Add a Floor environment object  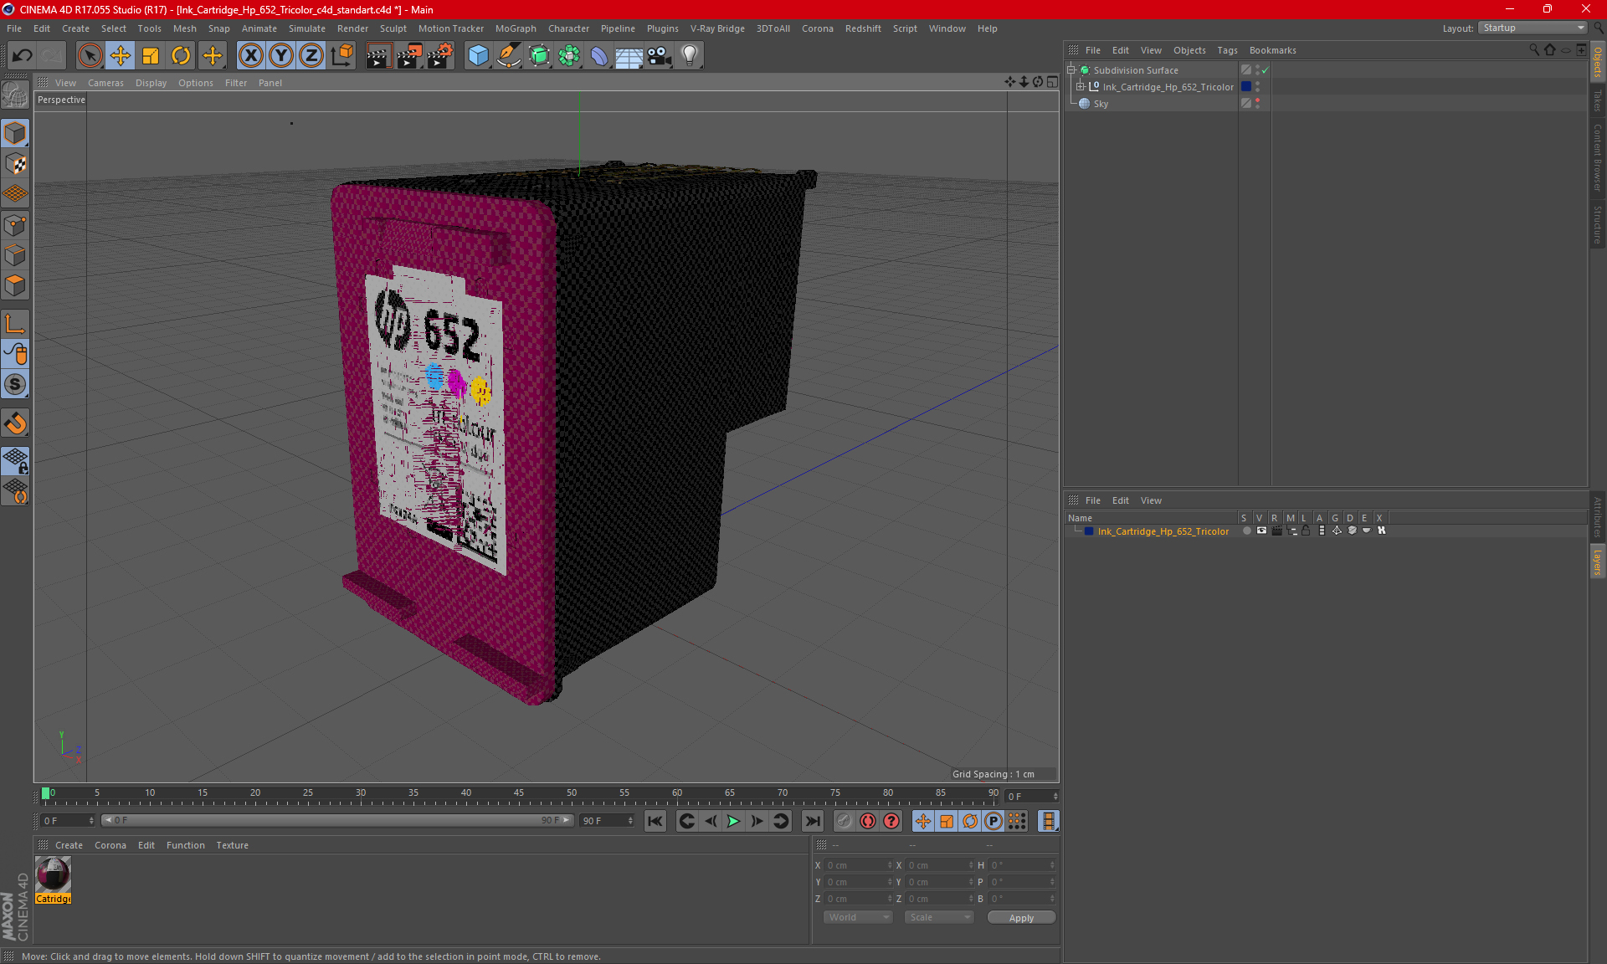tap(629, 56)
